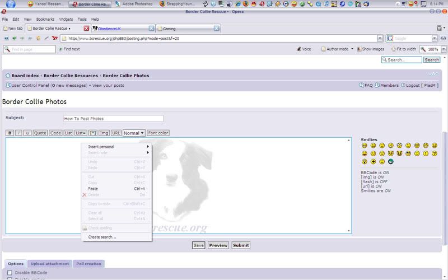Click the Quote BBCode button
This screenshot has width=448, height=280.
click(x=40, y=133)
